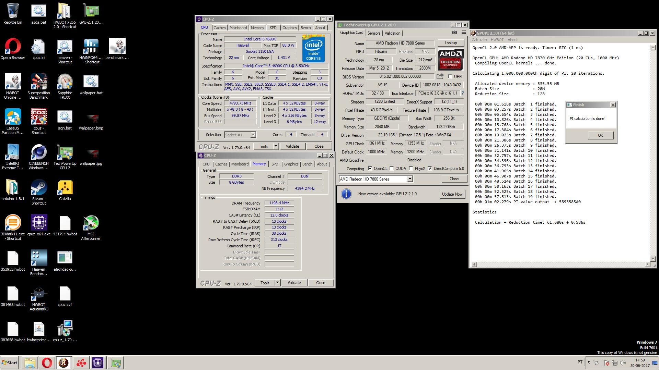Open HWiNFO64 shortcut on desktop
Image resolution: width=659 pixels, height=370 pixels.
coord(91,51)
